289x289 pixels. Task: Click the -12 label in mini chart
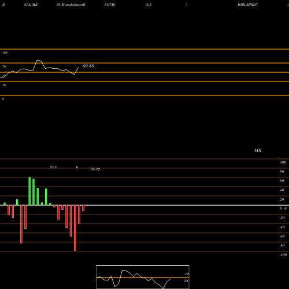[186, 274]
